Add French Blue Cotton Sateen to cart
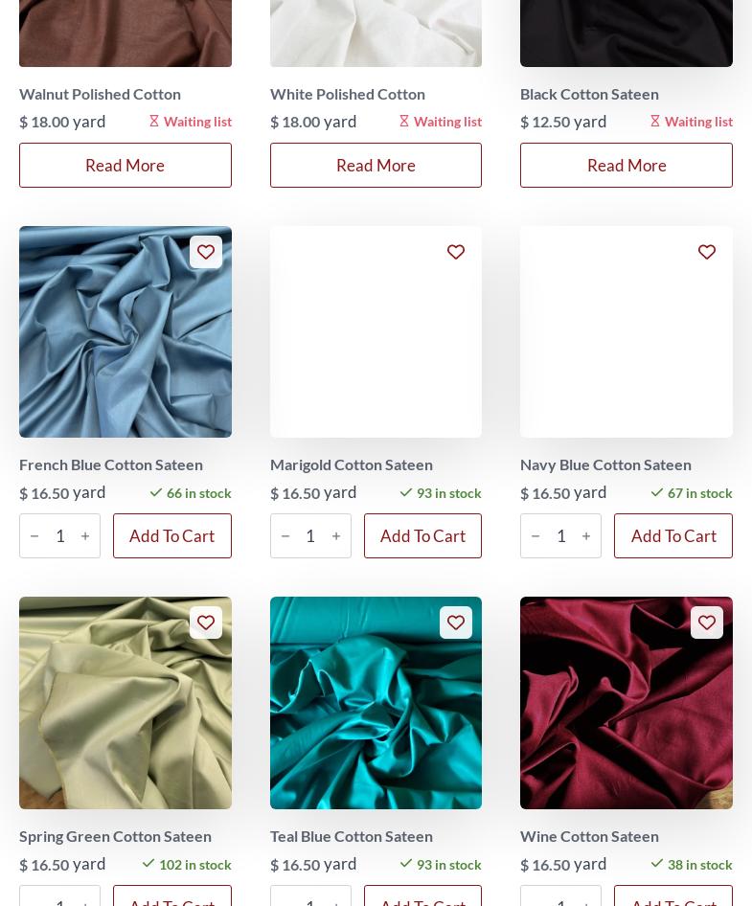This screenshot has height=906, width=752. tap(172, 535)
